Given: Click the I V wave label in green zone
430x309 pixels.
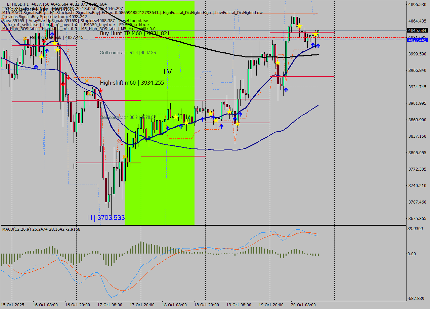Looking at the screenshot, I should click(x=168, y=72).
